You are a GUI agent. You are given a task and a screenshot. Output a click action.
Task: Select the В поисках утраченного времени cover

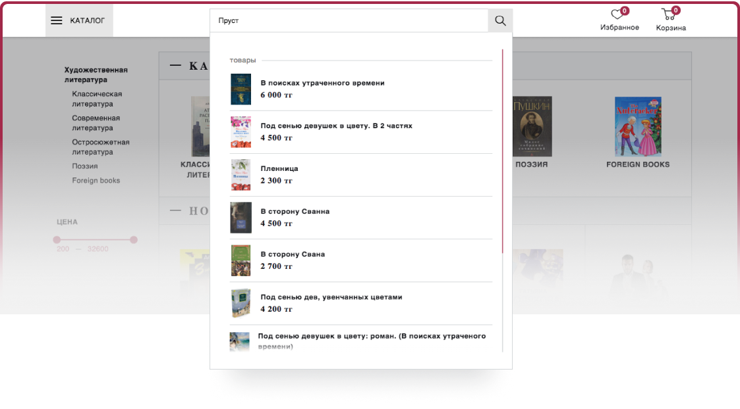pyautogui.click(x=241, y=89)
